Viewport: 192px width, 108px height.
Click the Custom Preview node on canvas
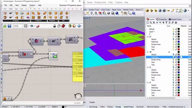click(x=53, y=56)
